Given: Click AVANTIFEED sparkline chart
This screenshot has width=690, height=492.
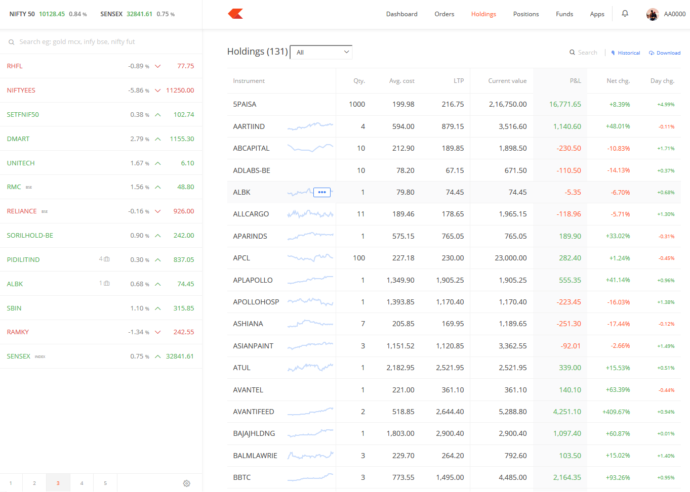Looking at the screenshot, I should [x=310, y=412].
